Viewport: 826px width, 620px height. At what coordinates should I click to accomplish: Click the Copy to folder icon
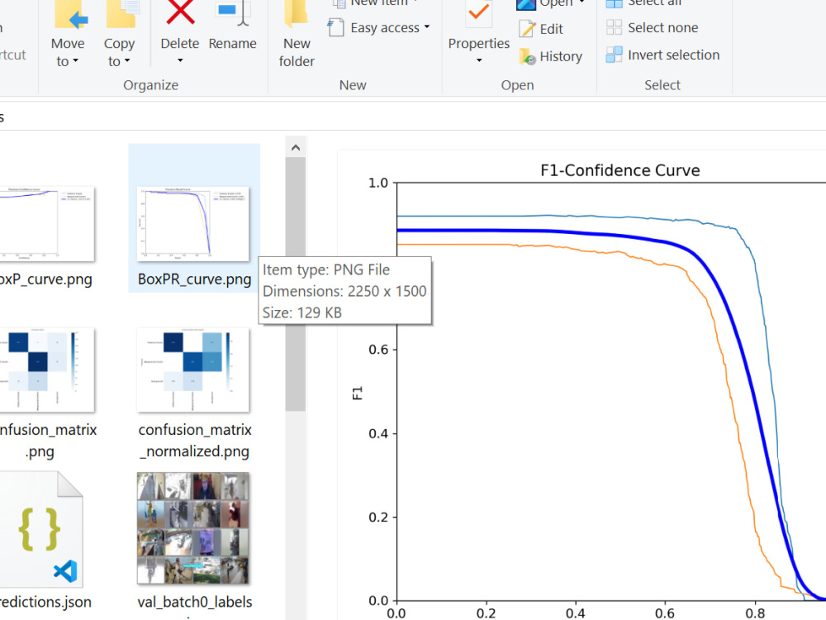pyautogui.click(x=122, y=14)
